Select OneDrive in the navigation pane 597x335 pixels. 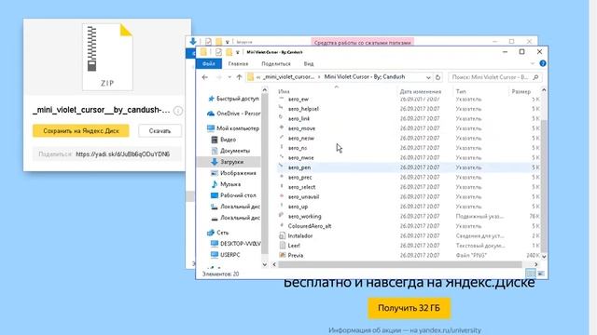[x=234, y=114]
